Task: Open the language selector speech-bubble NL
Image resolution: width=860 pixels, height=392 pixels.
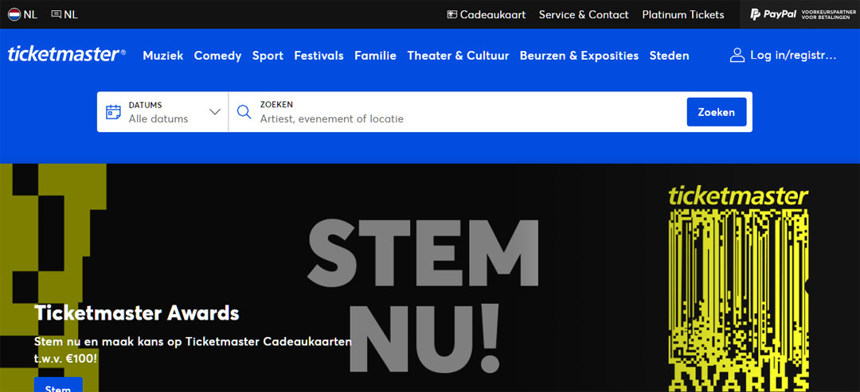Action: click(x=64, y=15)
